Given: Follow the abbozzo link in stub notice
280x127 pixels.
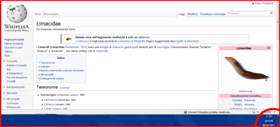Looking at the screenshot, I should click(x=144, y=37).
